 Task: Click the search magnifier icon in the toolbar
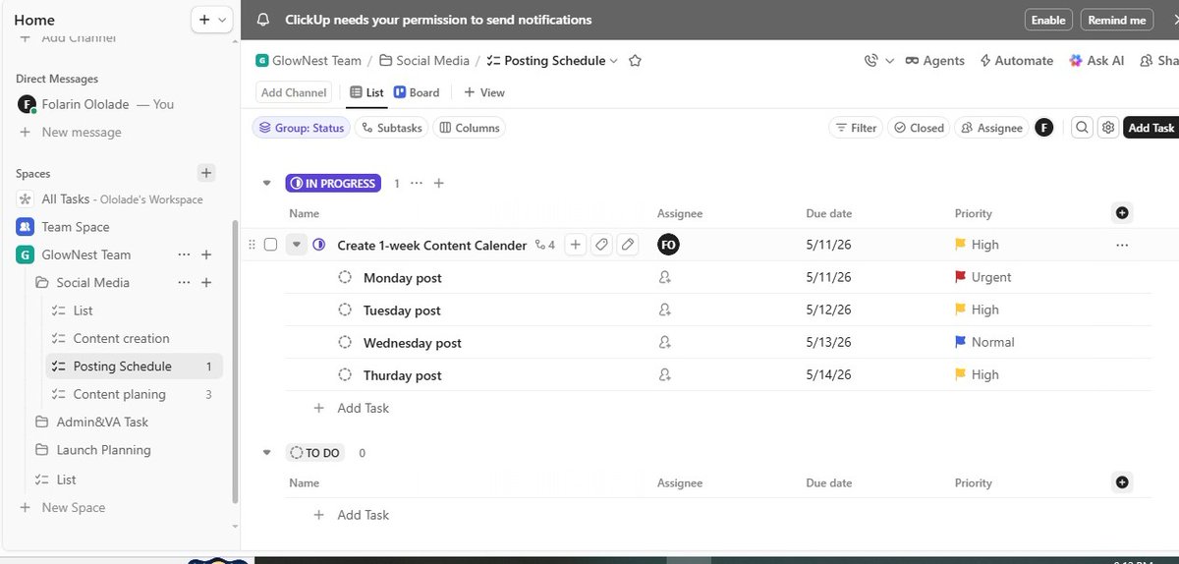click(1082, 128)
